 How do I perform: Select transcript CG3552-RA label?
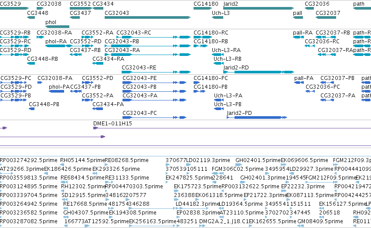click(98, 32)
